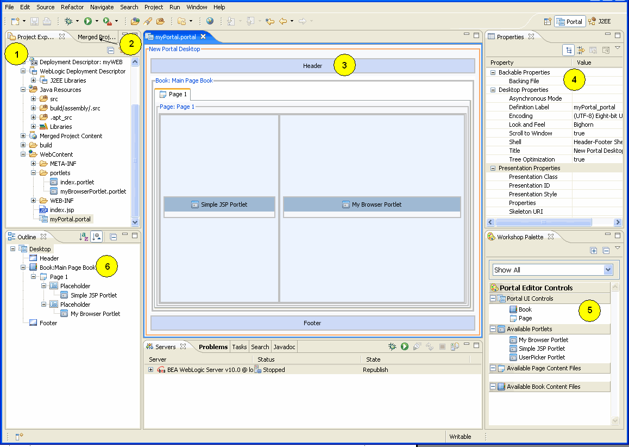The height and width of the screenshot is (447, 629).
Task: Switch to the Problems tab
Action: pos(213,347)
